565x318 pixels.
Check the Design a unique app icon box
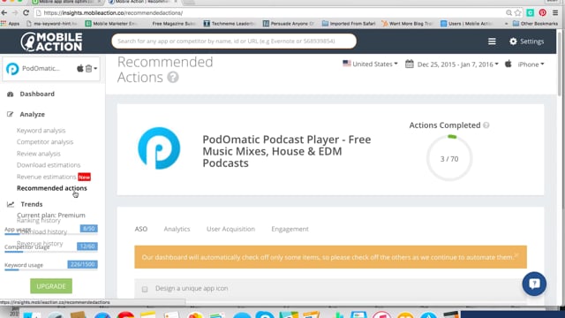(x=145, y=289)
